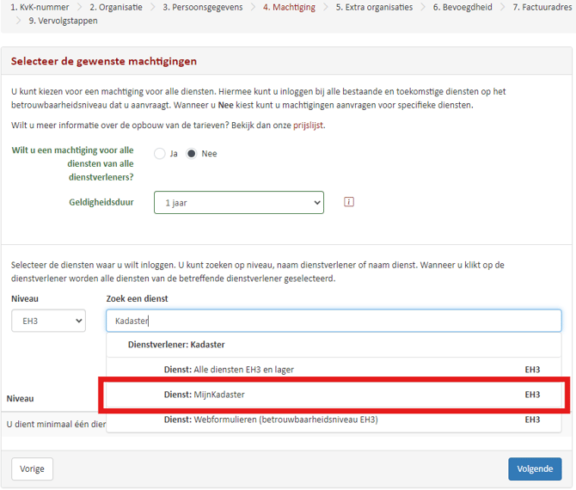This screenshot has height=490, width=576.
Task: Go to step '4. Machtiging'
Action: pyautogui.click(x=289, y=7)
